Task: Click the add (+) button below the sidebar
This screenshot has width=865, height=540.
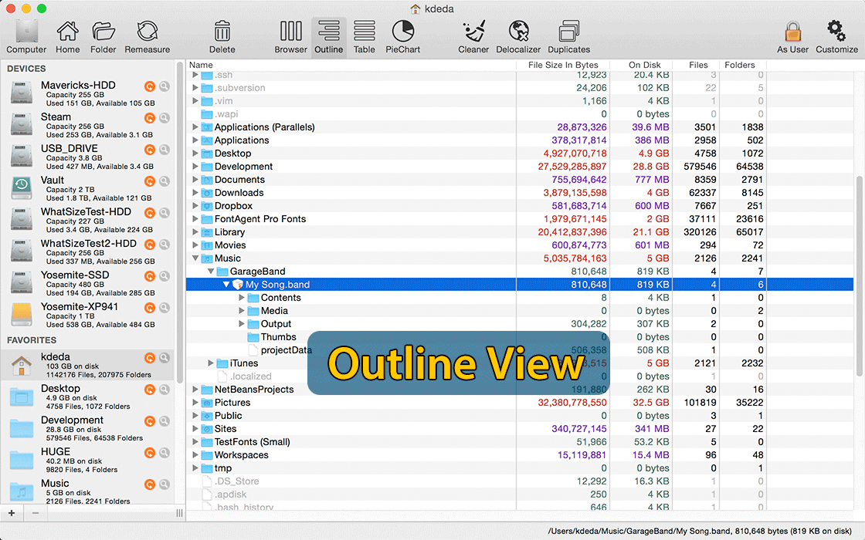Action: point(11,512)
